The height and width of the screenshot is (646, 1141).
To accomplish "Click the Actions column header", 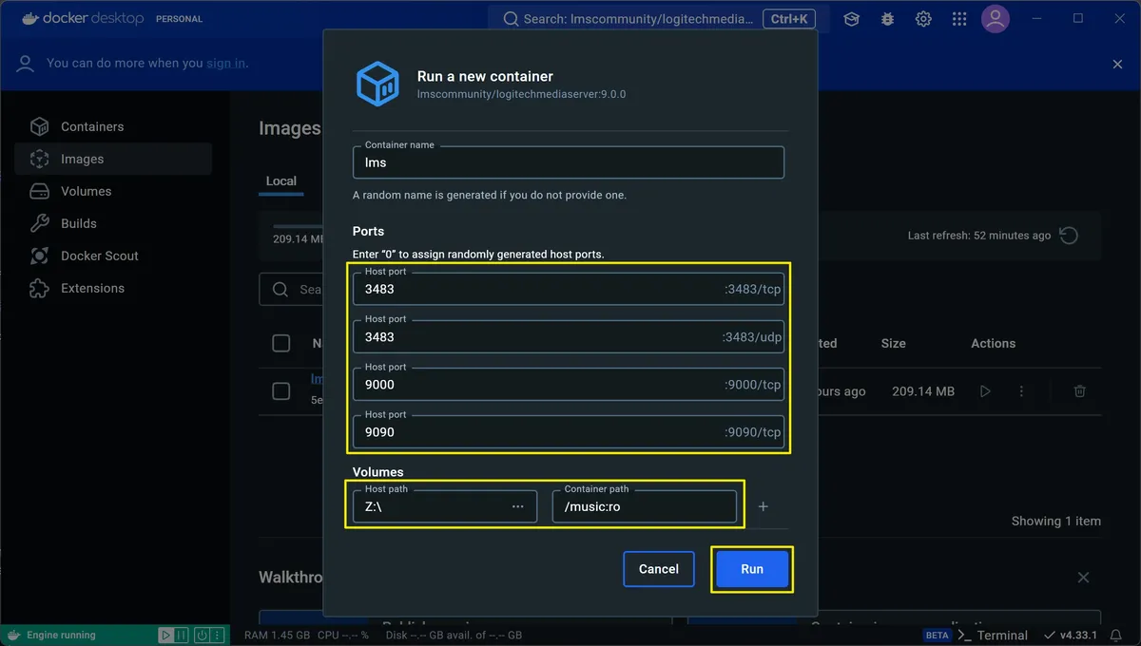I will pos(993,343).
